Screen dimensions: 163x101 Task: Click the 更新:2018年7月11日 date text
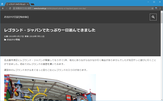tap(35, 36)
